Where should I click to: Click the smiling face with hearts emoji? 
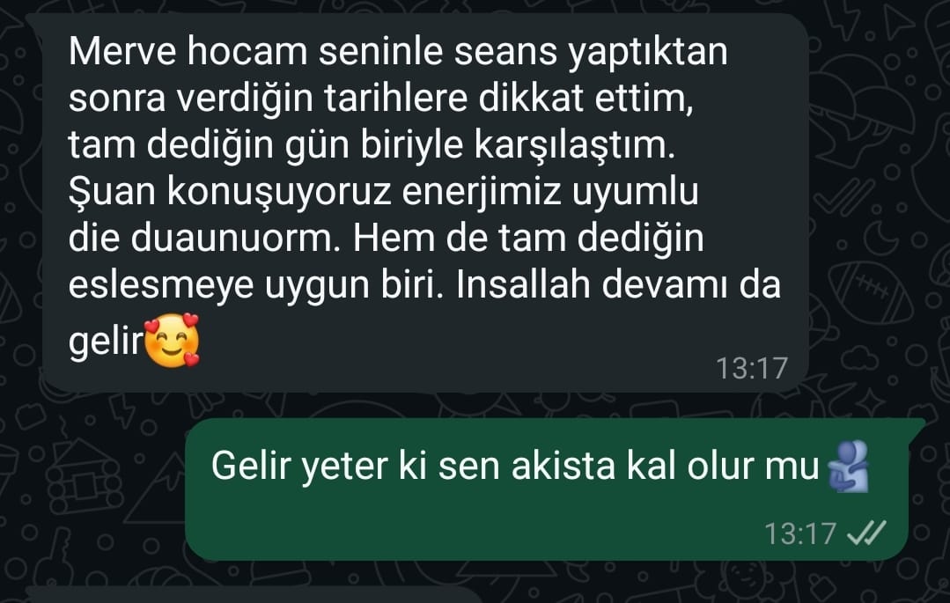173,340
